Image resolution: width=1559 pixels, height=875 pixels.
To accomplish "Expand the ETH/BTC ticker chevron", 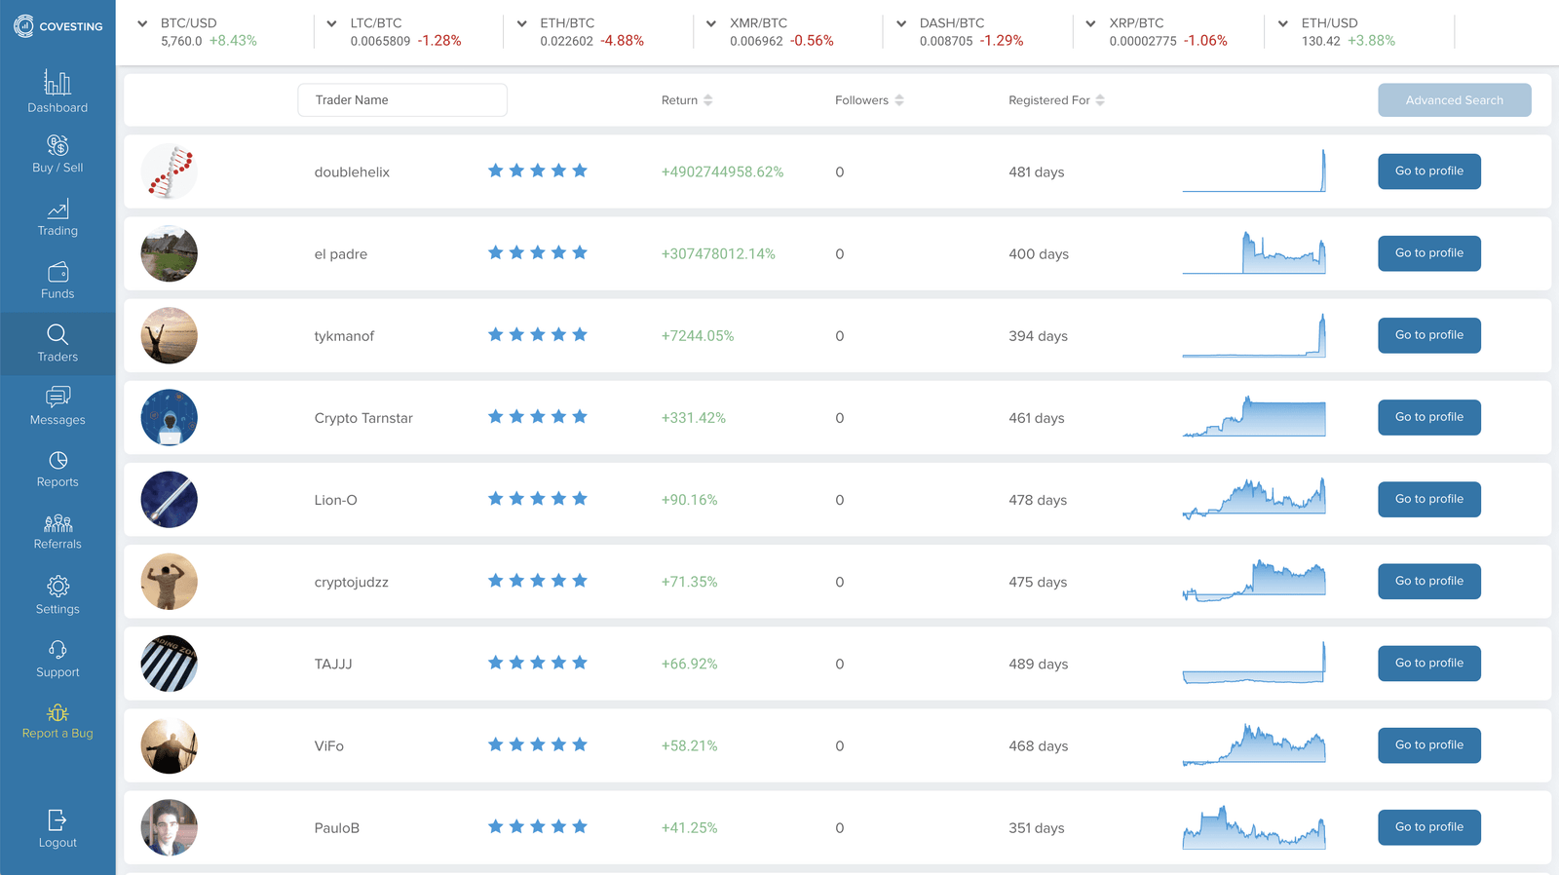I will [521, 23].
